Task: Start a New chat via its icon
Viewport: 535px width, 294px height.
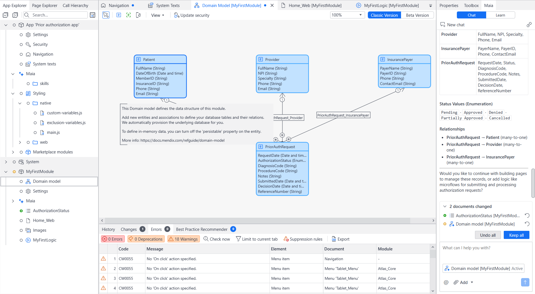Action: pos(443,25)
